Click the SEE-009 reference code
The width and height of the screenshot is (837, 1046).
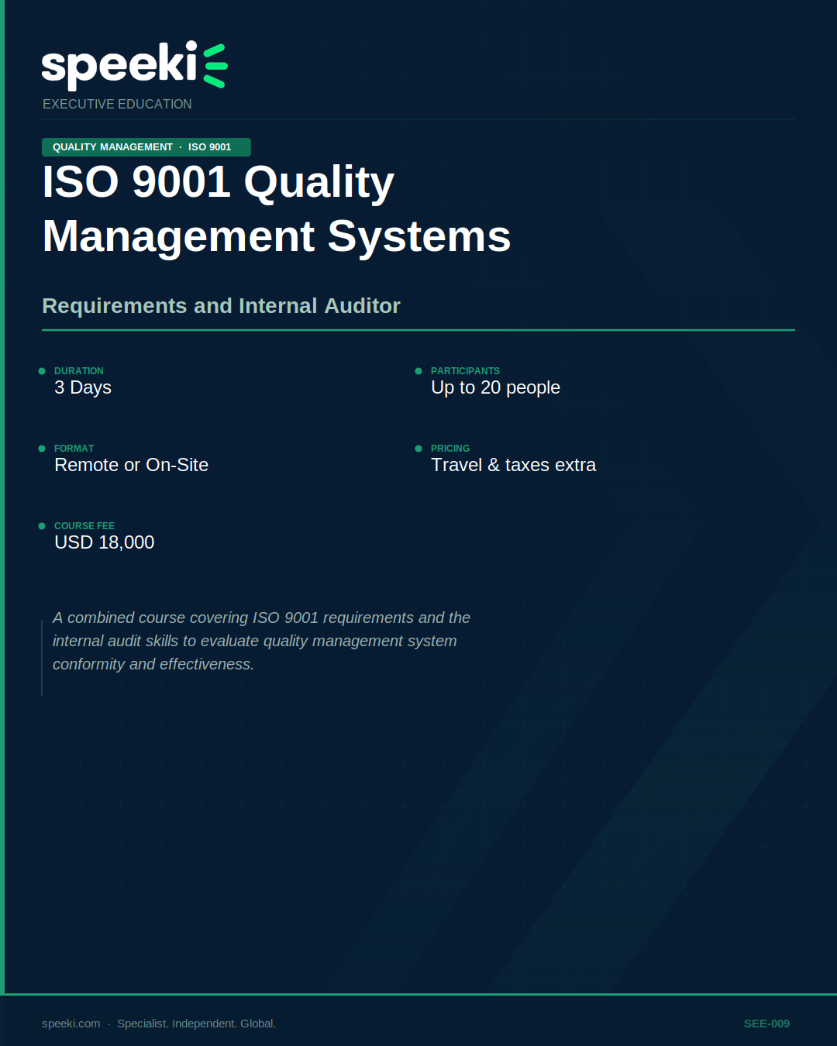(766, 1023)
